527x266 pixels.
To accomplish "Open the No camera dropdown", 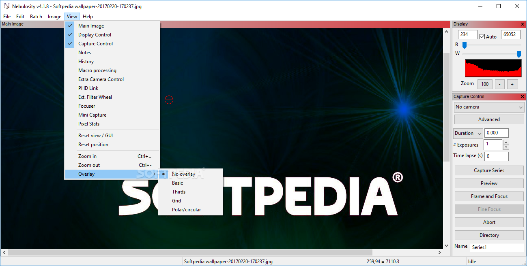I will pos(489,107).
